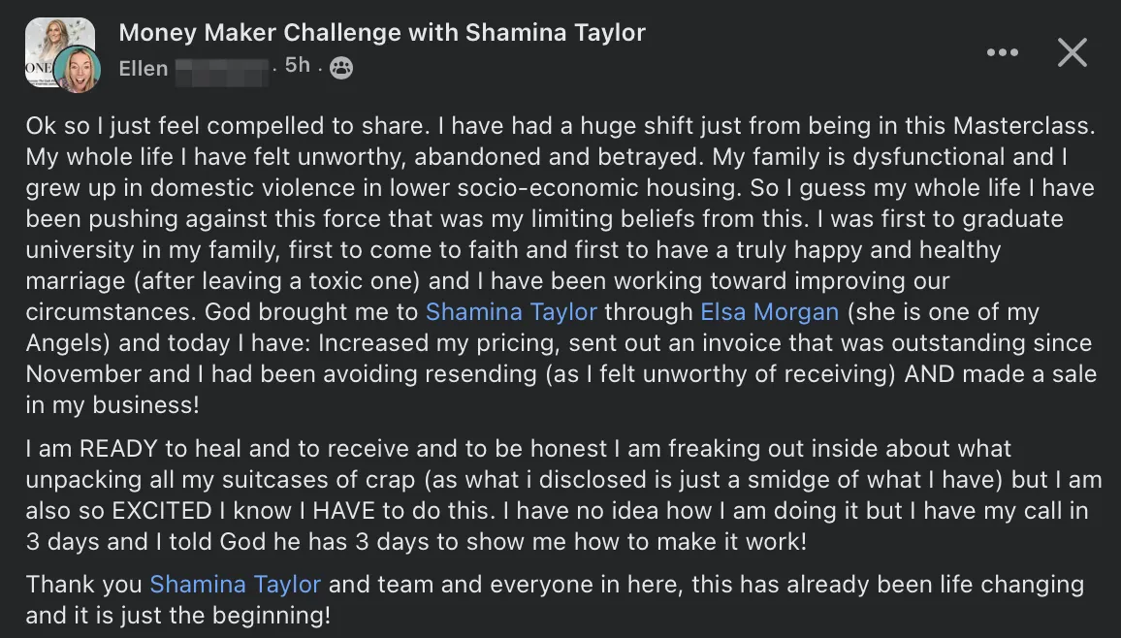This screenshot has height=638, width=1121.
Task: Open Shamina Taylor tag after "Thank you"
Action: (x=235, y=585)
